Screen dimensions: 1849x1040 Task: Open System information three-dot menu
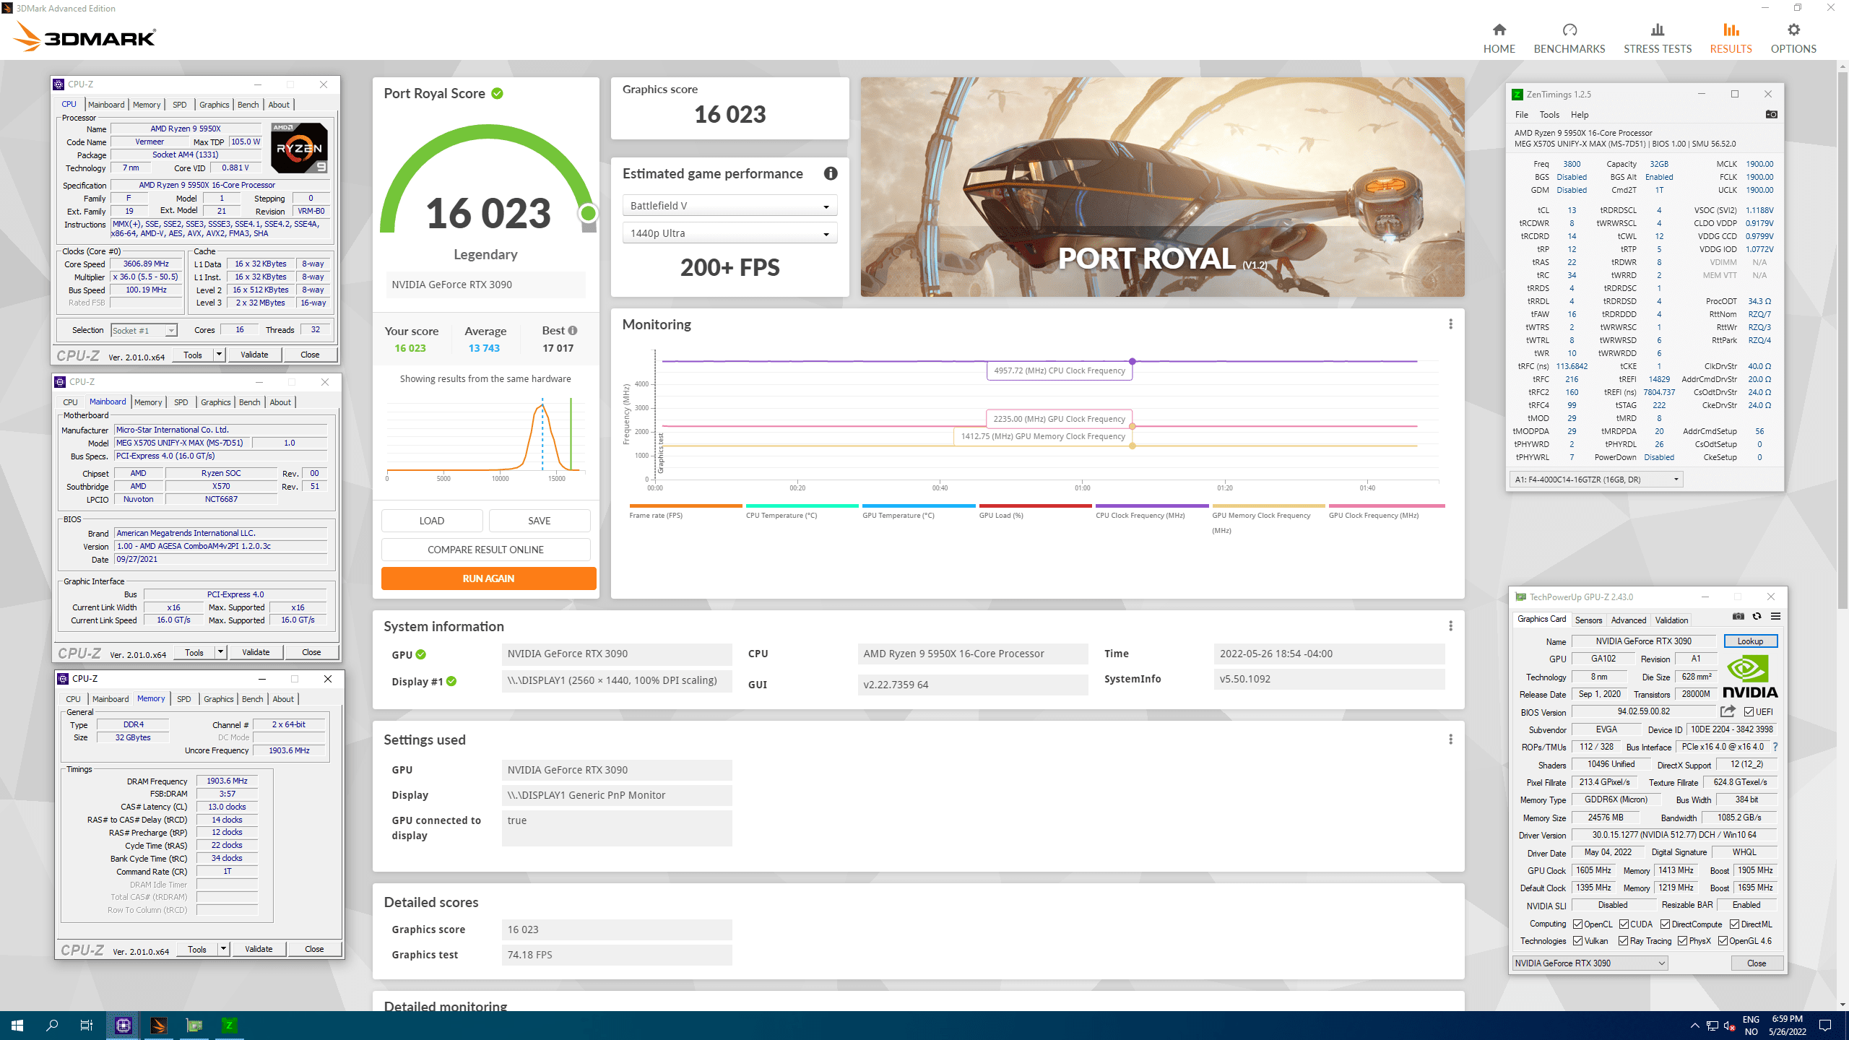(x=1450, y=626)
